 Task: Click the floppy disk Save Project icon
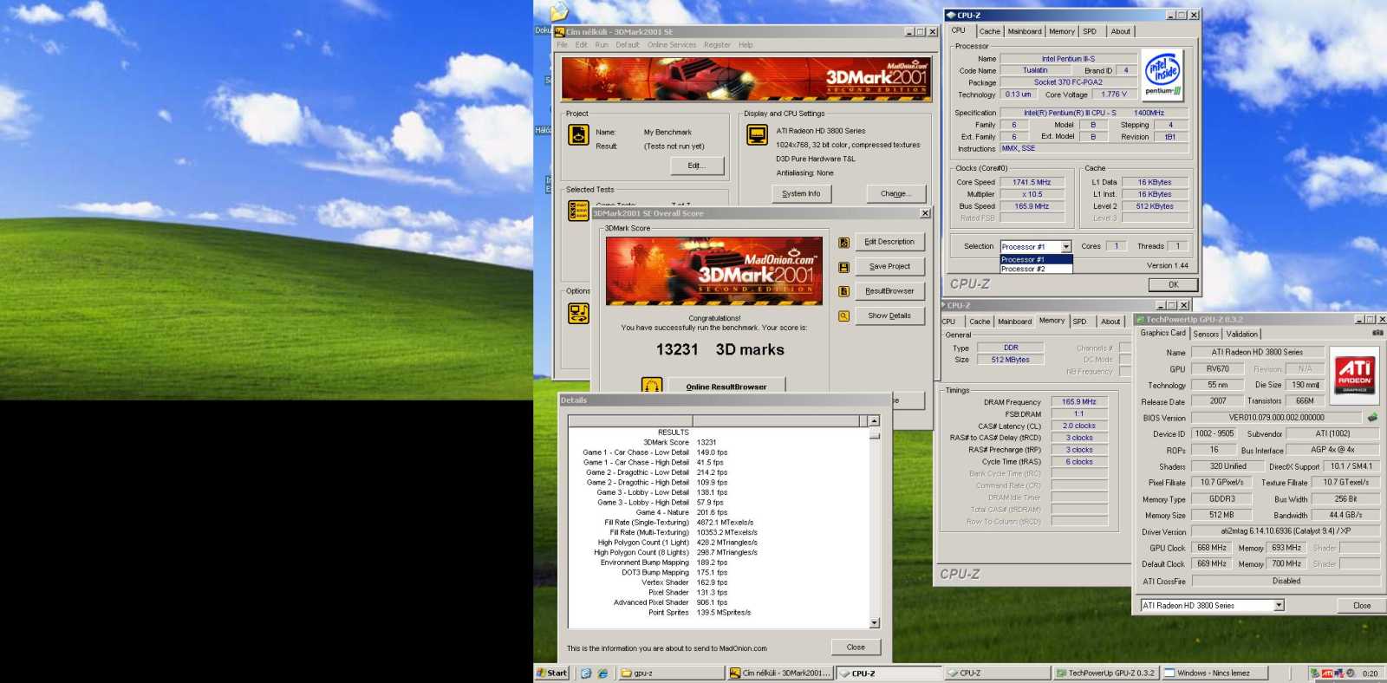[843, 267]
